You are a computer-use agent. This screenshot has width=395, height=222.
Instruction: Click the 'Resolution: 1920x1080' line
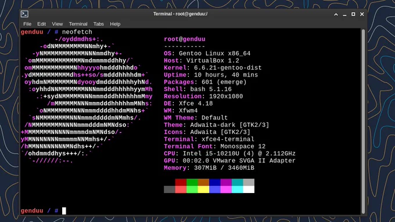(203, 97)
